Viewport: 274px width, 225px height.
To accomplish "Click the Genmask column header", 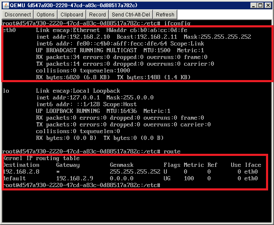I will tap(121, 165).
